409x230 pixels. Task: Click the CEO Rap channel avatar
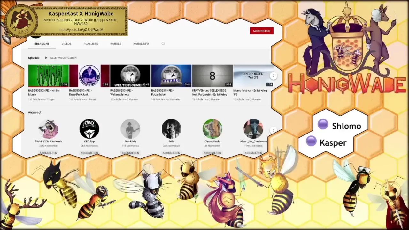pyautogui.click(x=89, y=129)
